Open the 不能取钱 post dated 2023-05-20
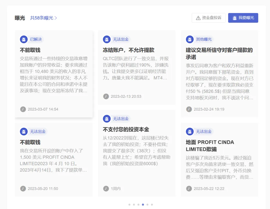The height and width of the screenshot is (209, 270). pos(30,142)
